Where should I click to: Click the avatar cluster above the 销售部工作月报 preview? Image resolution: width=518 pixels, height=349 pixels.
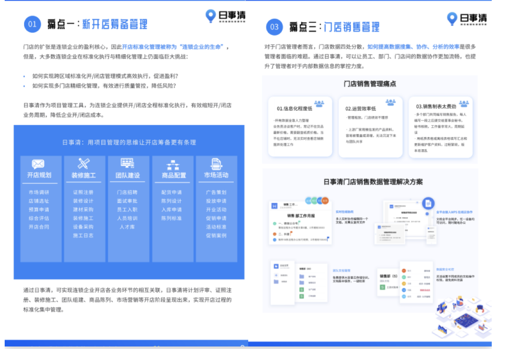[x=317, y=201]
